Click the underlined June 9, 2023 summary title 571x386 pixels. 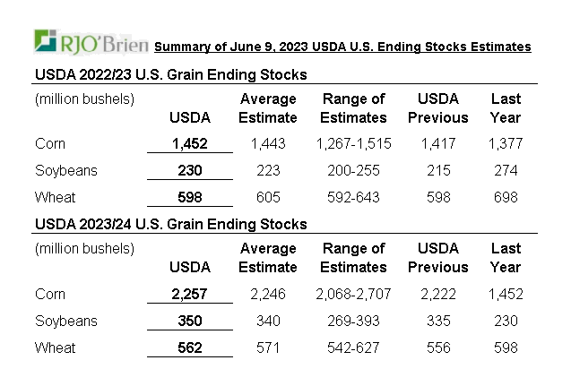point(342,47)
